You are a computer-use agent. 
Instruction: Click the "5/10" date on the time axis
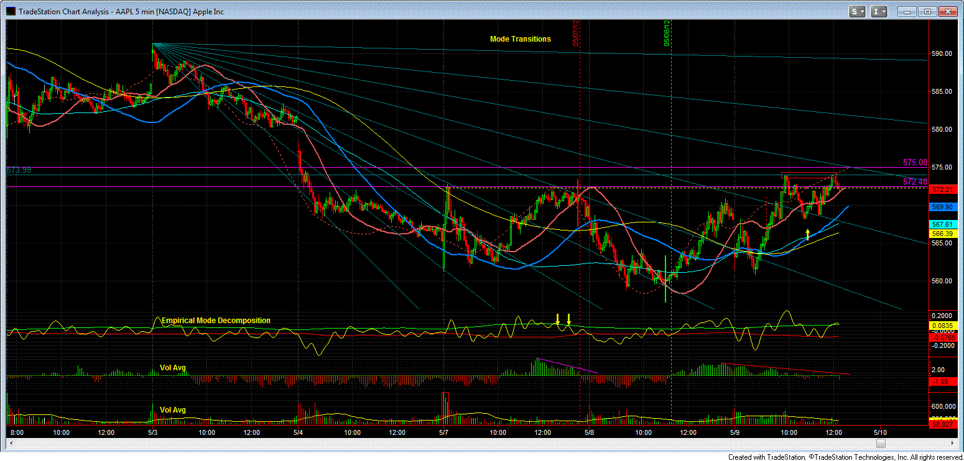(881, 432)
